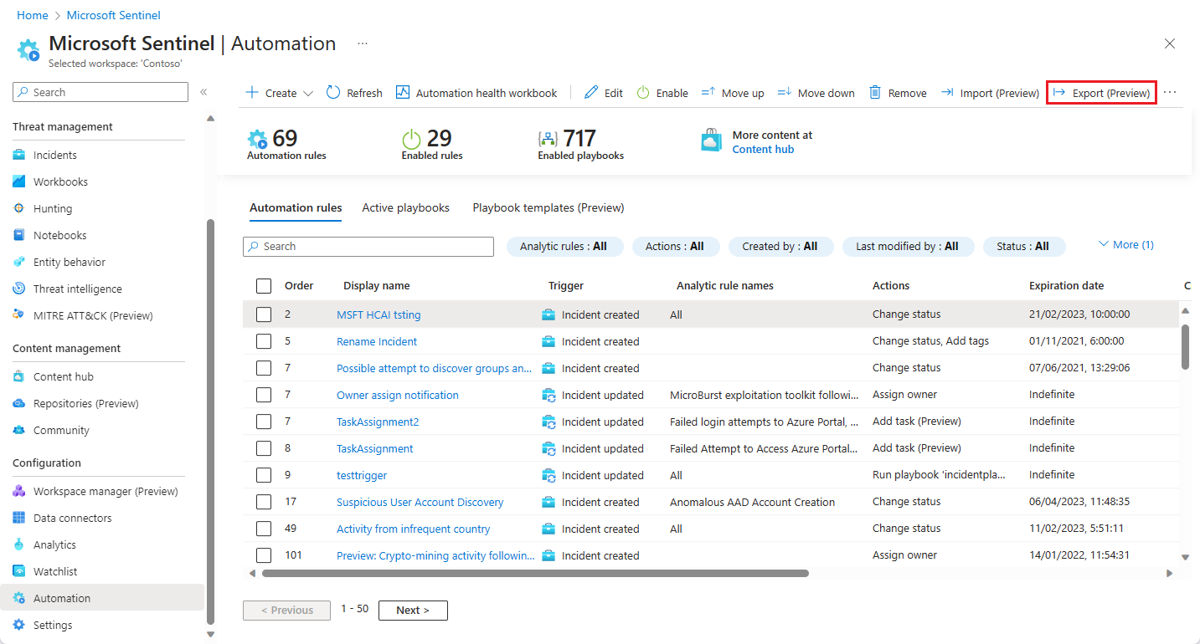The height and width of the screenshot is (644, 1200).
Task: Check Suspicious User Account Discovery row
Action: click(x=264, y=502)
